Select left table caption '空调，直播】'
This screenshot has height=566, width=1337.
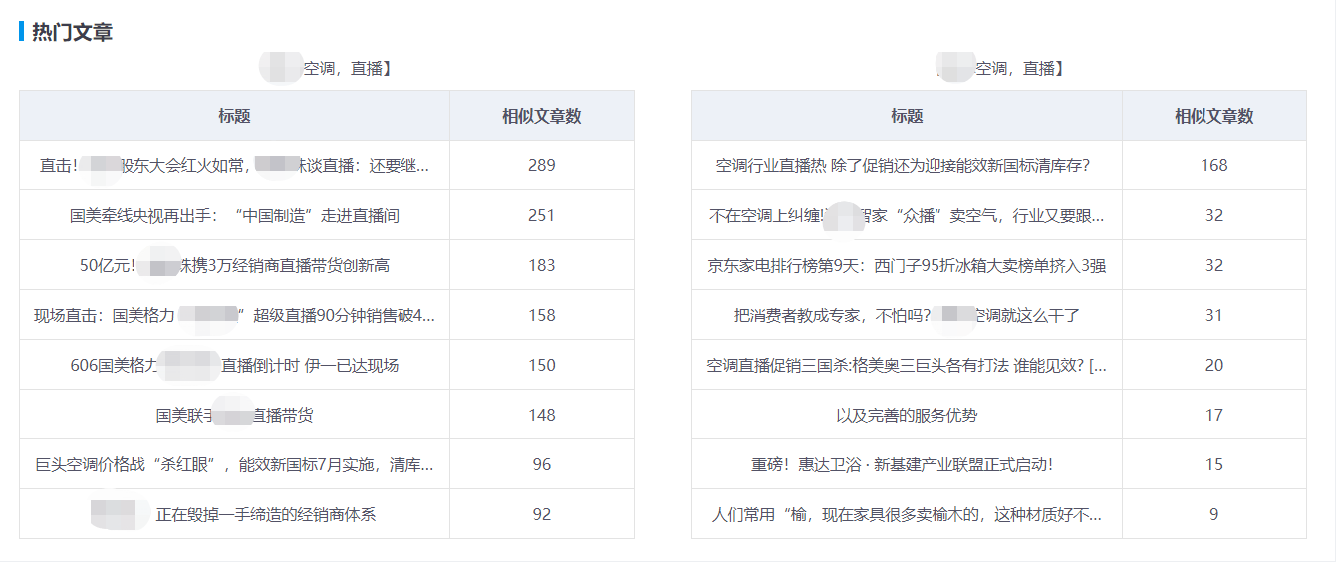click(x=348, y=69)
